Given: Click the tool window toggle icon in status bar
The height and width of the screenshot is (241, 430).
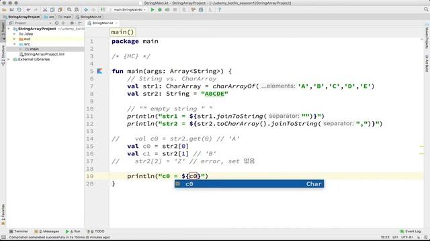Looking at the screenshot, I should coord(3,238).
